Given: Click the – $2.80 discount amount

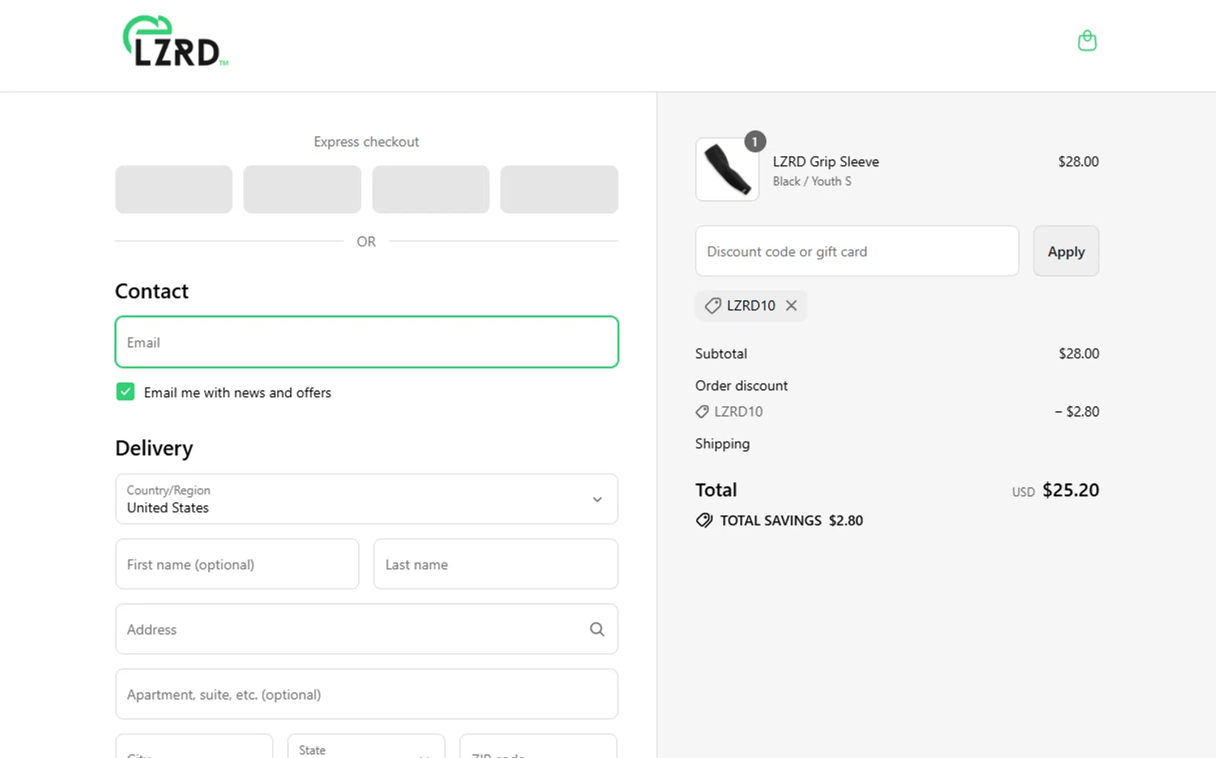Looking at the screenshot, I should pos(1077,412).
